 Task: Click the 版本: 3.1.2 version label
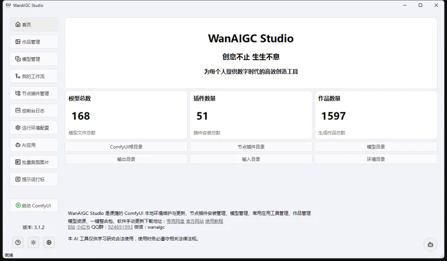34,227
